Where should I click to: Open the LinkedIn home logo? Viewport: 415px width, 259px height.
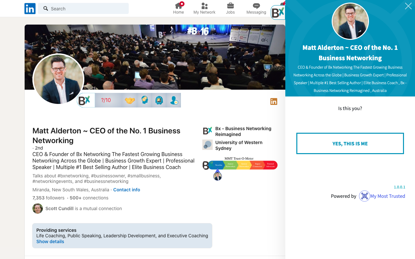30,8
